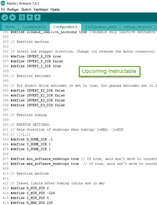Click the INVERT_E2_DIR false line
This screenshot has height=205, width=157.
38,100
